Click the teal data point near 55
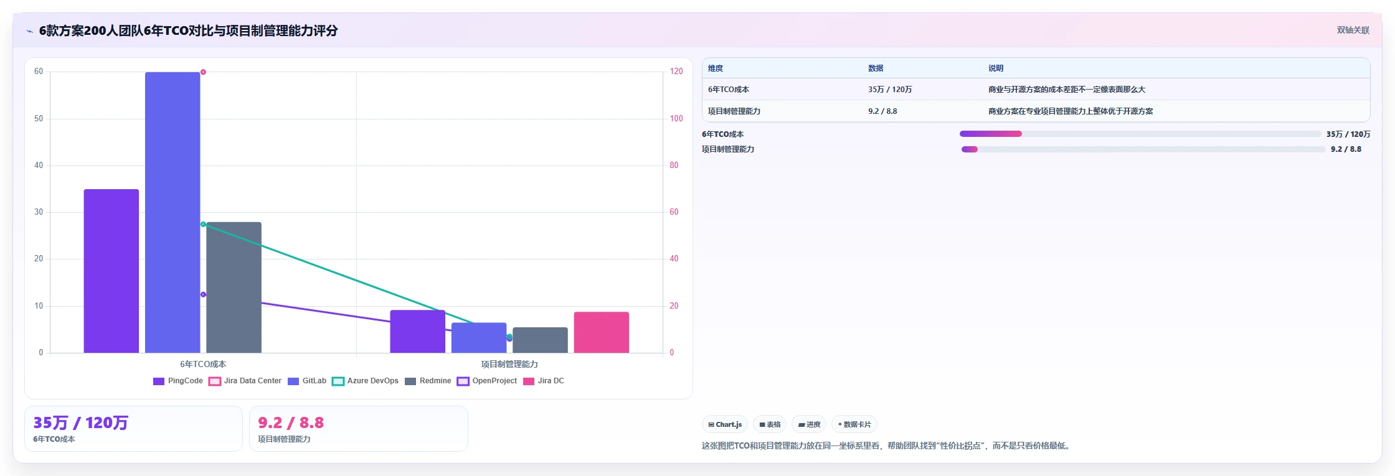1395x476 pixels. [203, 224]
